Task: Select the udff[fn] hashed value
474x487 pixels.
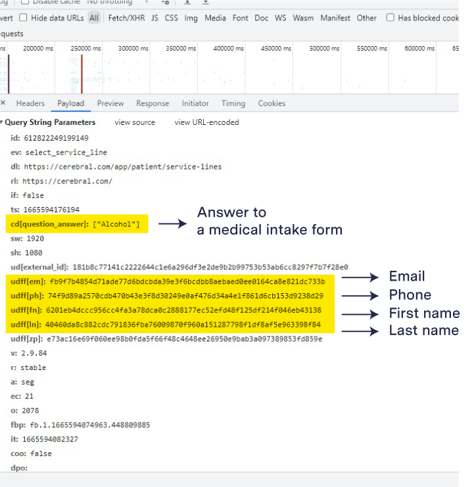Action: point(183,310)
